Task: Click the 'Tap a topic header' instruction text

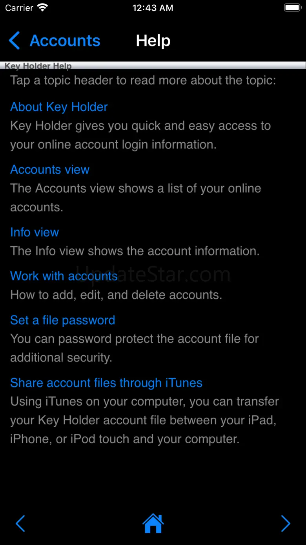Action: click(x=143, y=80)
